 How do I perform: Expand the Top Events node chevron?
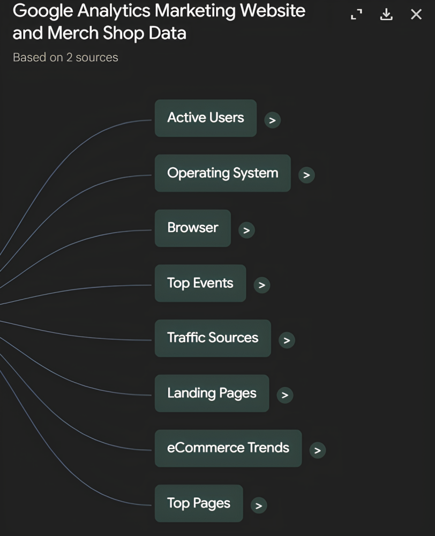coord(262,285)
